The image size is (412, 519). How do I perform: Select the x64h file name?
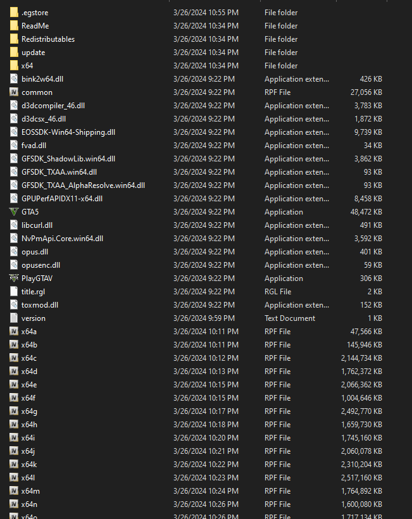29,424
